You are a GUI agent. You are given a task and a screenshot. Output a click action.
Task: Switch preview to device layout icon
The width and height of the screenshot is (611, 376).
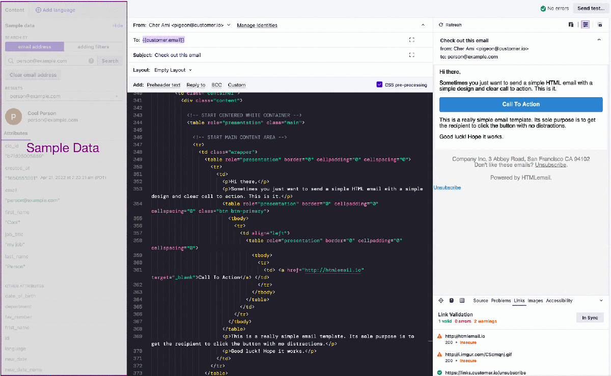(x=571, y=24)
